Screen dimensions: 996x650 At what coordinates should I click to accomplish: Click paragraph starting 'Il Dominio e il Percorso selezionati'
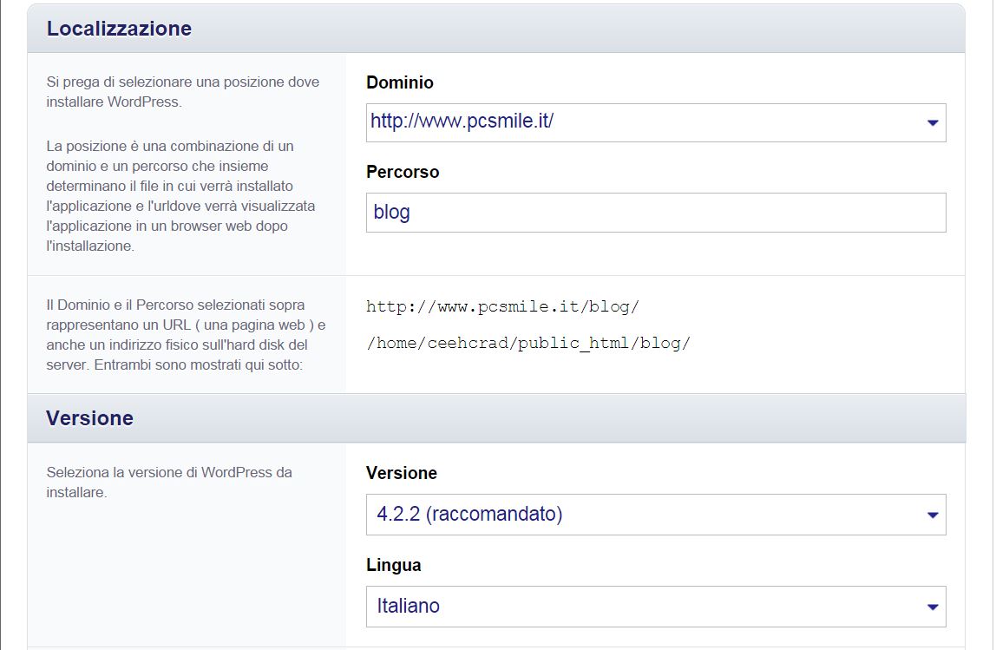click(186, 335)
